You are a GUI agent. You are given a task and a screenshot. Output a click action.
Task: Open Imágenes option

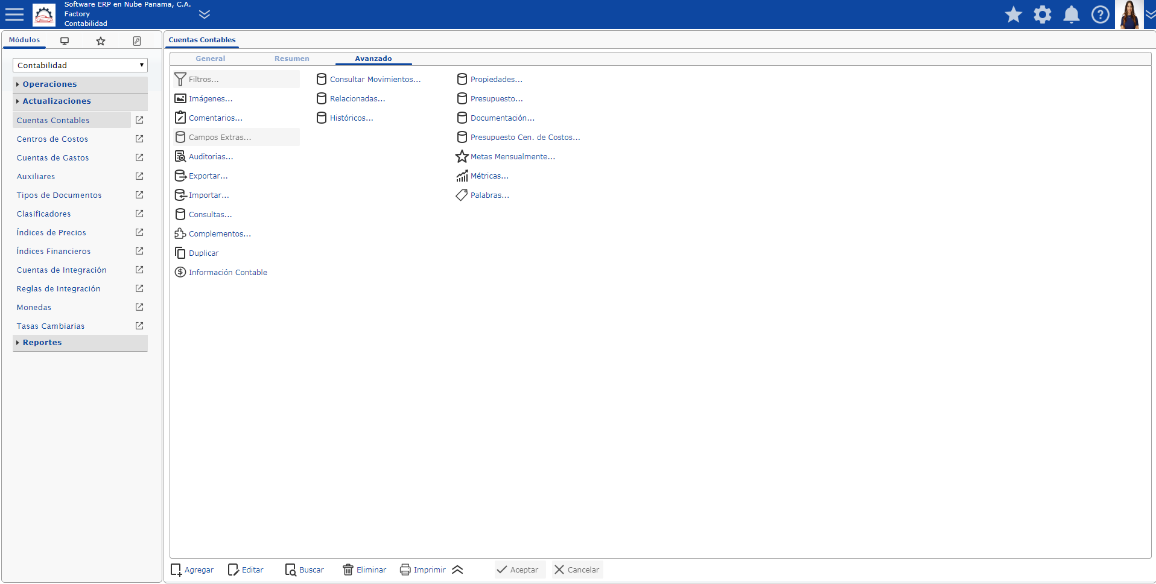point(203,98)
